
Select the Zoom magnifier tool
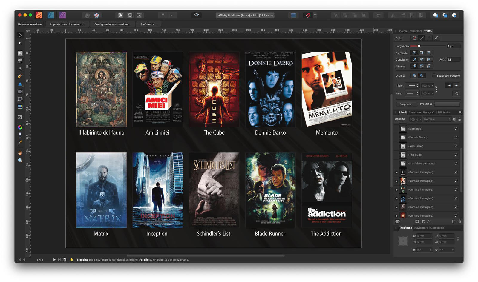coord(20,161)
